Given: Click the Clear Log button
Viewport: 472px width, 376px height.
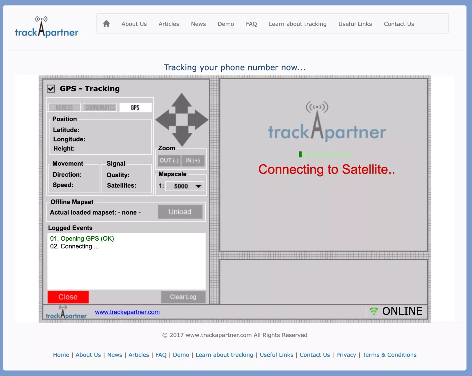Looking at the screenshot, I should 183,297.
